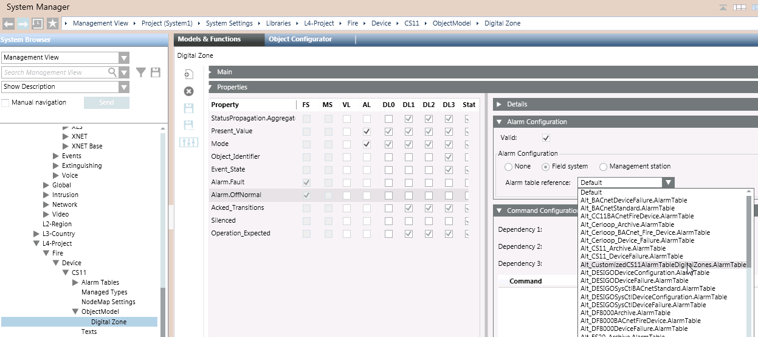Image resolution: width=758 pixels, height=337 pixels.
Task: Click the forward navigation arrow
Action: tap(23, 24)
